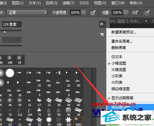The width and height of the screenshot is (154, 126).
Task: Click the empty hardness field
Action: pos(12,40)
